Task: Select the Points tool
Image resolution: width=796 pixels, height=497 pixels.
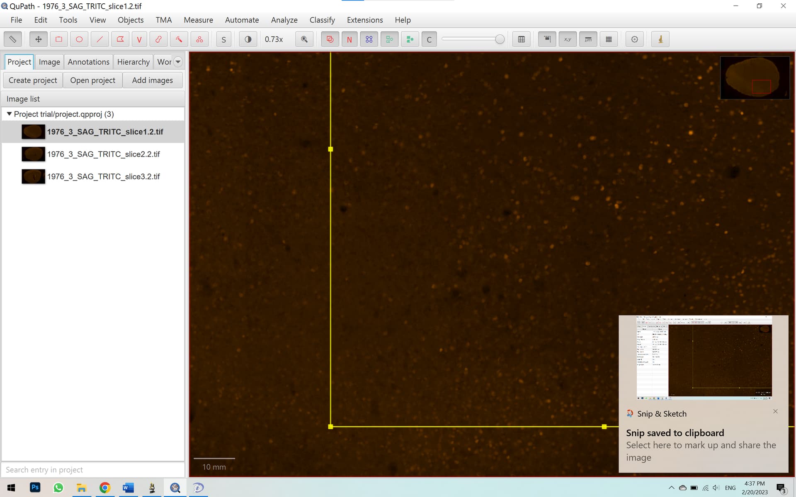Action: [199, 39]
